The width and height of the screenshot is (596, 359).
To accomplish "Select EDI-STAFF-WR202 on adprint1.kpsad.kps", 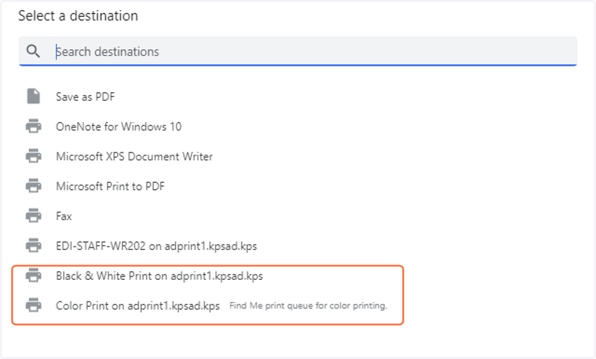I will (156, 246).
